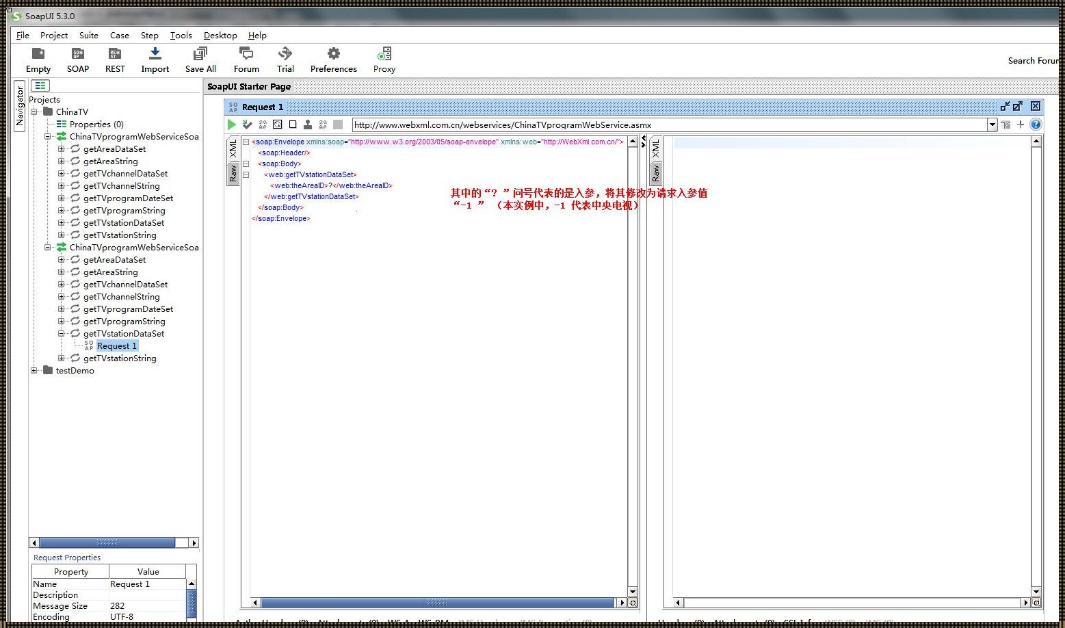1065x628 pixels.
Task: Click the endpoint URL input field
Action: coord(669,125)
